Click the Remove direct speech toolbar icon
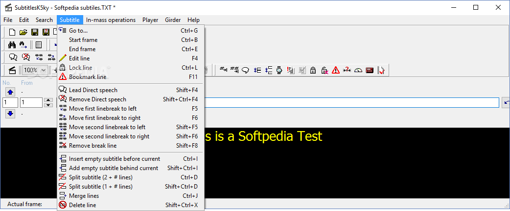Screen dimensions: 510x211 pyautogui.click(x=26, y=57)
